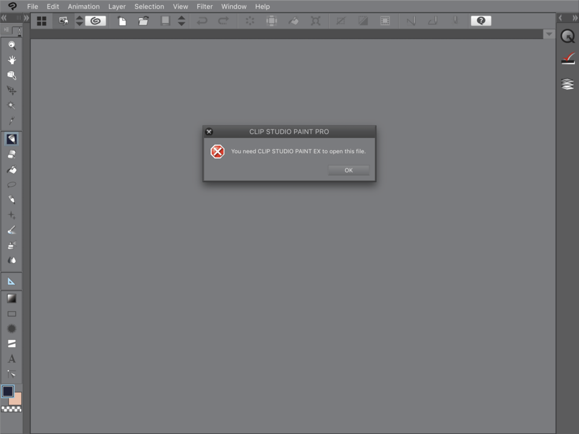579x434 pixels.
Task: Select the Fill bucket tool
Action: tap(11, 169)
